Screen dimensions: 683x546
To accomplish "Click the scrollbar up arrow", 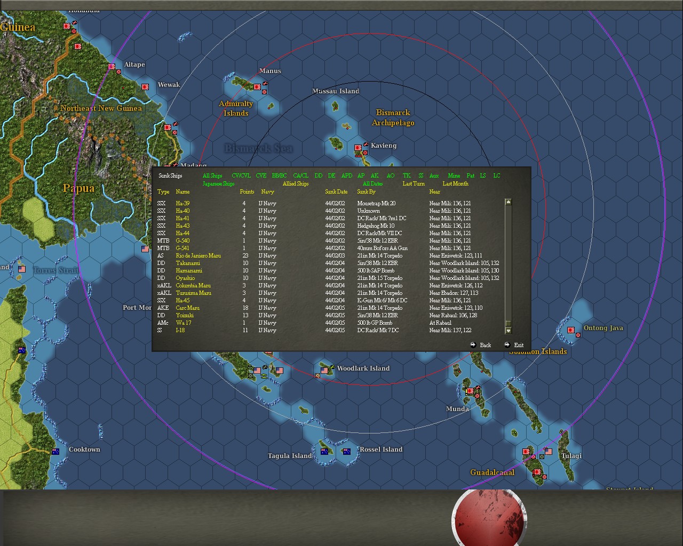I will tap(508, 202).
